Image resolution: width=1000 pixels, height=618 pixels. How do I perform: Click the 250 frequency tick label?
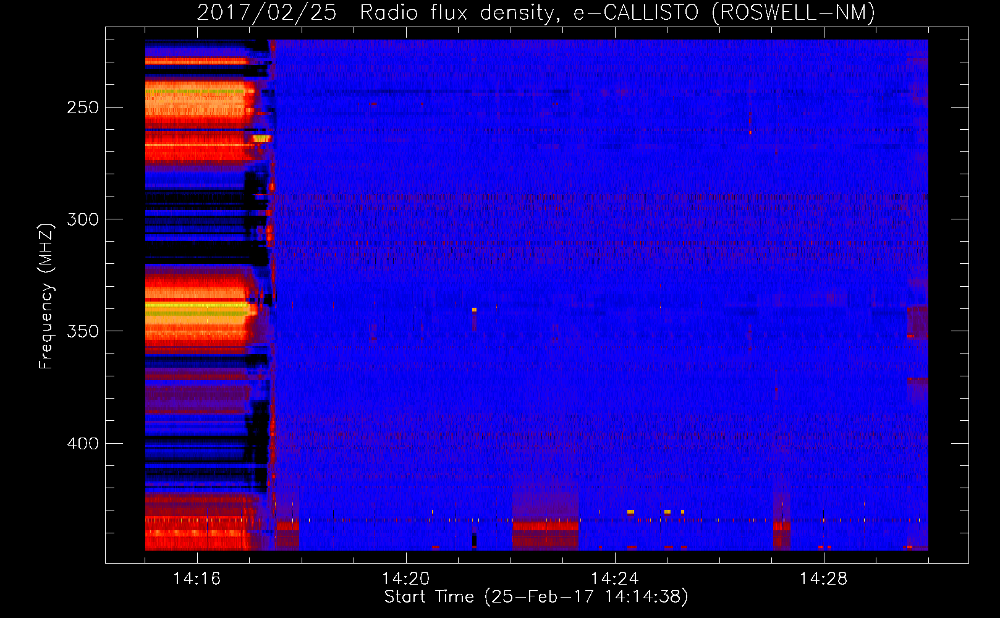83,108
